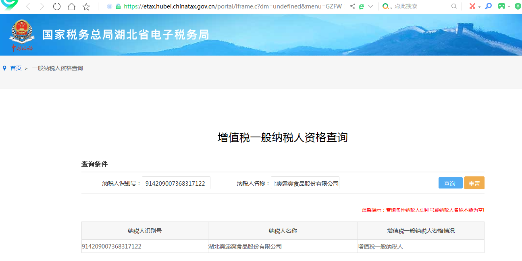Image resolution: width=522 pixels, height=261 pixels.
Task: Click the magnifier icon in search box
Action: [454, 6]
